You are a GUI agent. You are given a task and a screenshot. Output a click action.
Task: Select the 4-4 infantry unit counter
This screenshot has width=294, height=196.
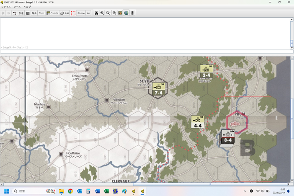[197, 122]
